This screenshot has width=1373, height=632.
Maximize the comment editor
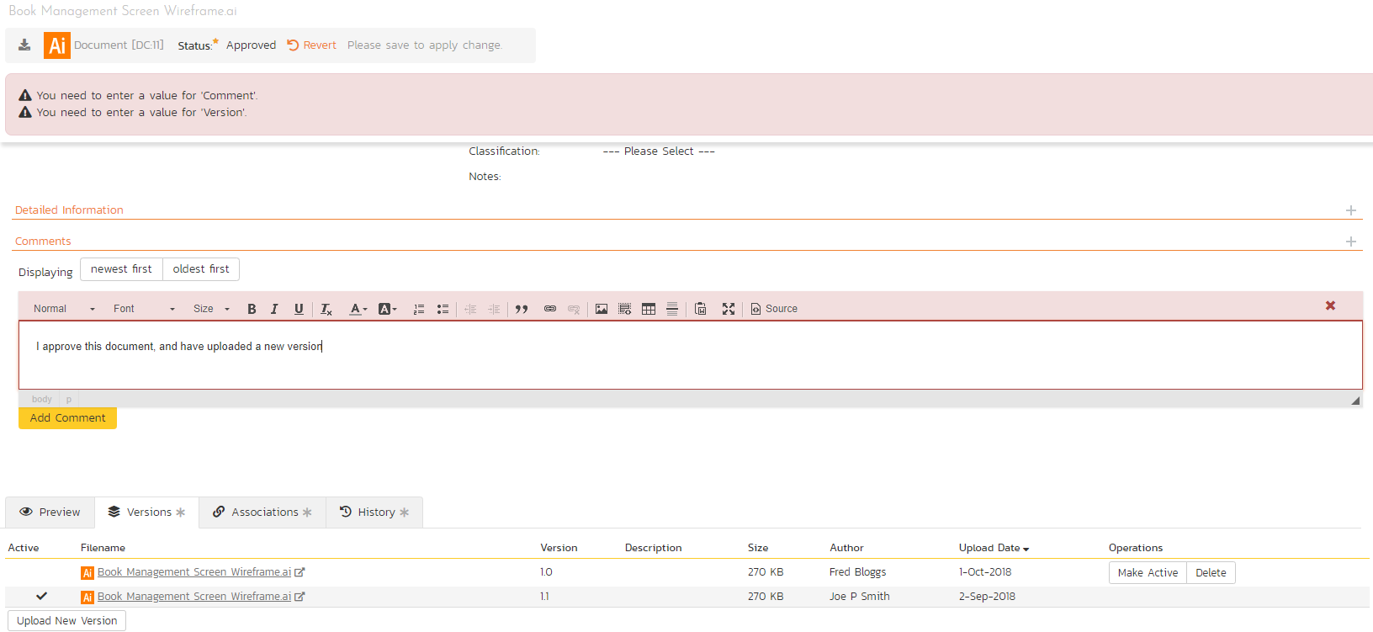[x=728, y=309]
